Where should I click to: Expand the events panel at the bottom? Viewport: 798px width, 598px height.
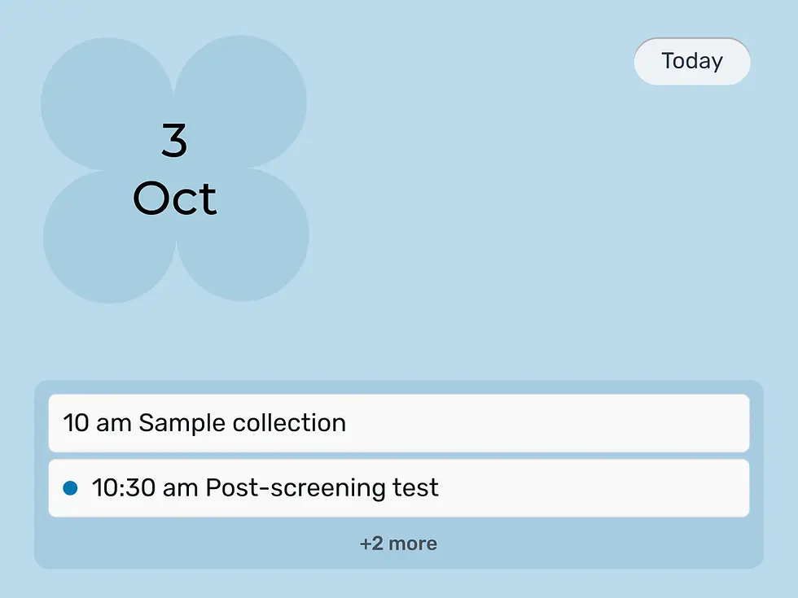pyautogui.click(x=398, y=543)
